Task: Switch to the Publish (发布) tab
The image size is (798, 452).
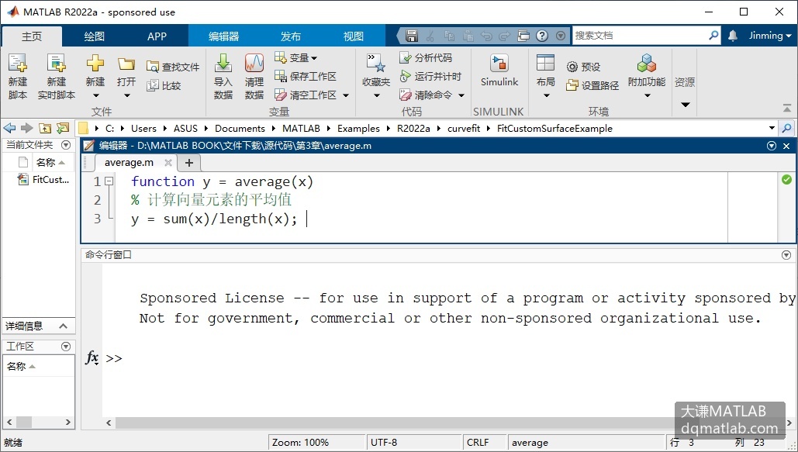Action: (x=291, y=36)
